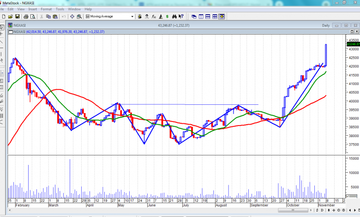Open the Edit menu

(x=10, y=9)
